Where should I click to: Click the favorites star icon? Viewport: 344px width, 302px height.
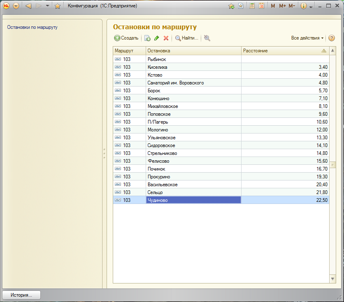[x=58, y=6]
